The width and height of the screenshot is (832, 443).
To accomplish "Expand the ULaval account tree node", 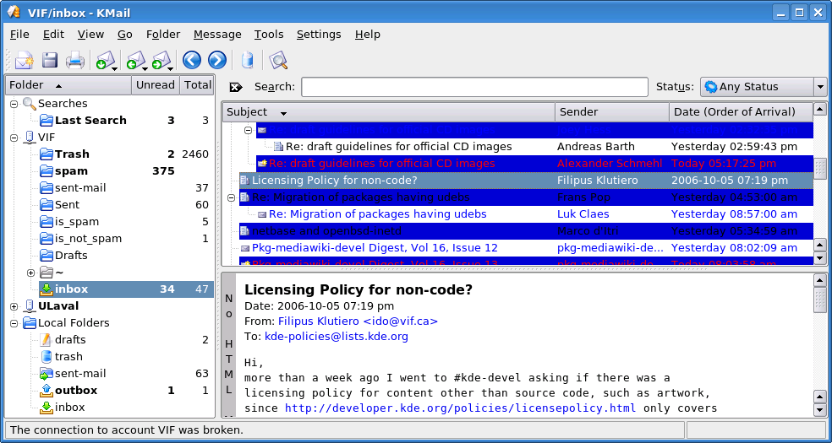I will 14,306.
